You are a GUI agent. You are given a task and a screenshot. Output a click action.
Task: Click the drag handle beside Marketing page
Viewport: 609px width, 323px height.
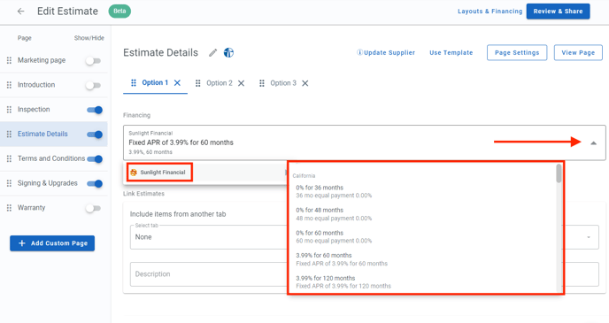click(10, 60)
